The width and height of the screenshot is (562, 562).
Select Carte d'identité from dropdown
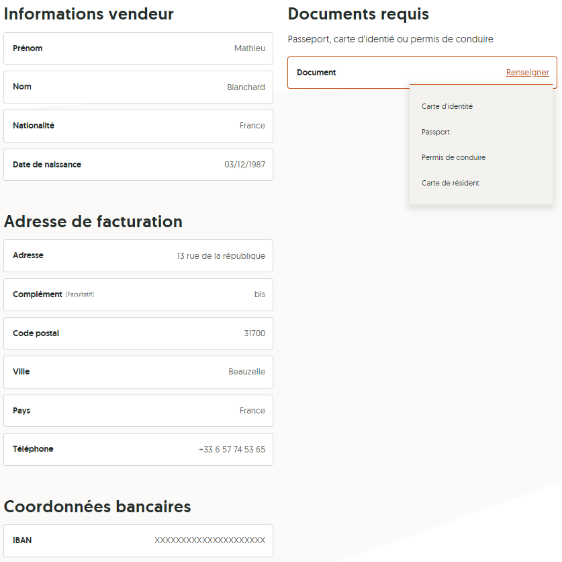[x=447, y=106]
